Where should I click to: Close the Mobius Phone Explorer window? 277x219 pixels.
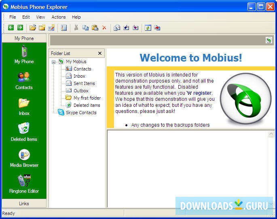pos(270,7)
